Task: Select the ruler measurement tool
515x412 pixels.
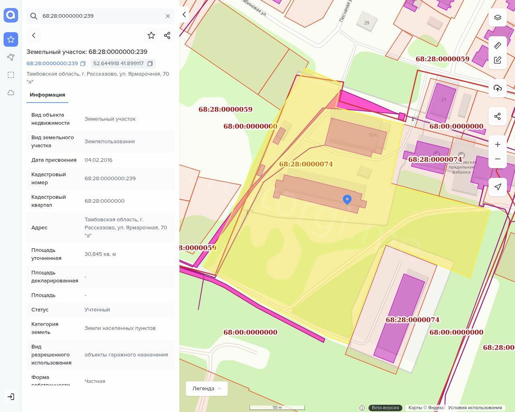Action: coord(498,45)
